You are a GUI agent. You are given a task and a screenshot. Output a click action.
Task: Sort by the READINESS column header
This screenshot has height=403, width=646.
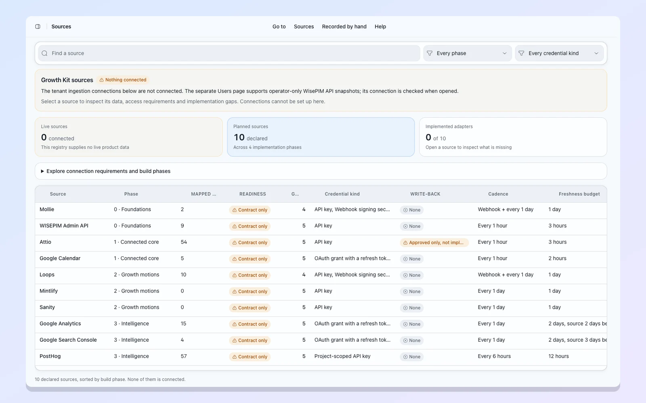pos(253,194)
